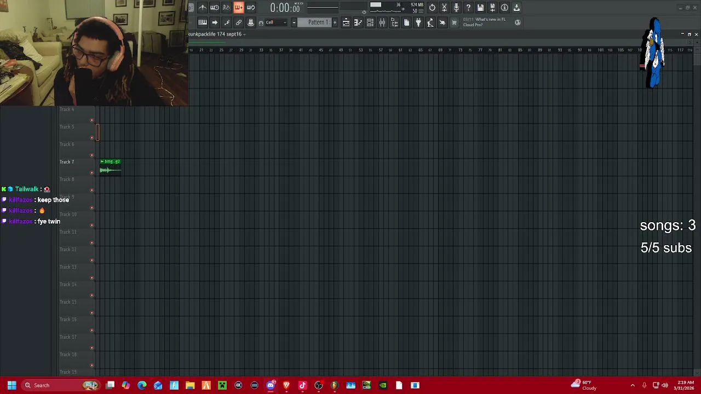The width and height of the screenshot is (701, 394).
Task: Open help with the question mark icon
Action: 468,8
